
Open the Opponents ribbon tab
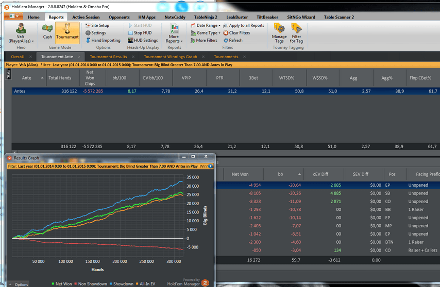click(119, 17)
